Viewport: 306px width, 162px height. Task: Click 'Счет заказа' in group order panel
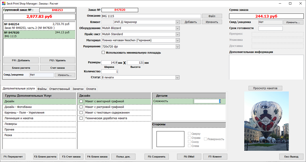(x=58, y=68)
